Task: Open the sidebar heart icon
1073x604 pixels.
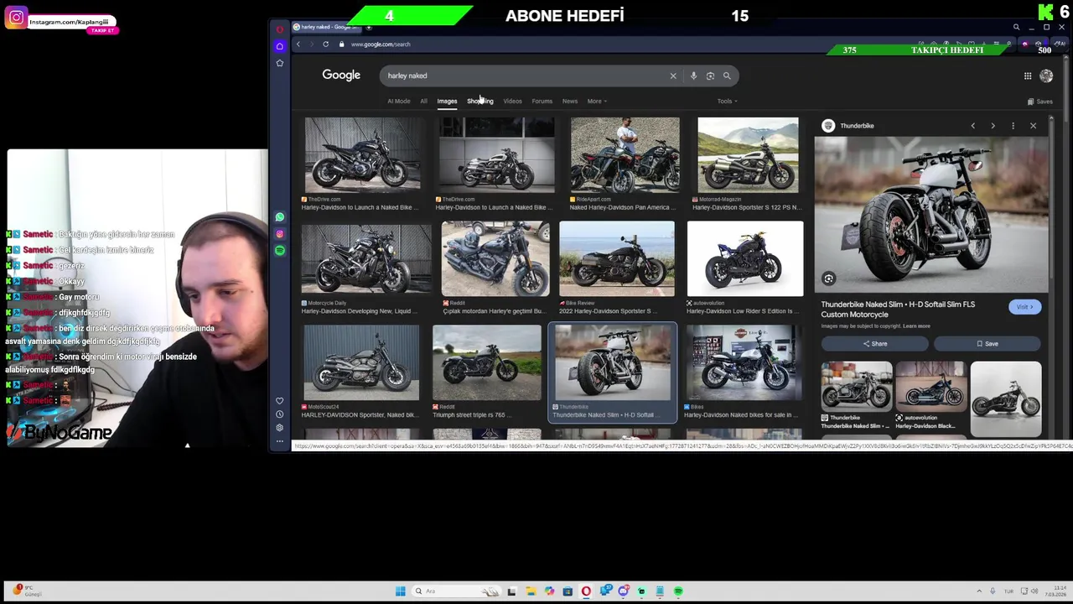Action: point(280,400)
